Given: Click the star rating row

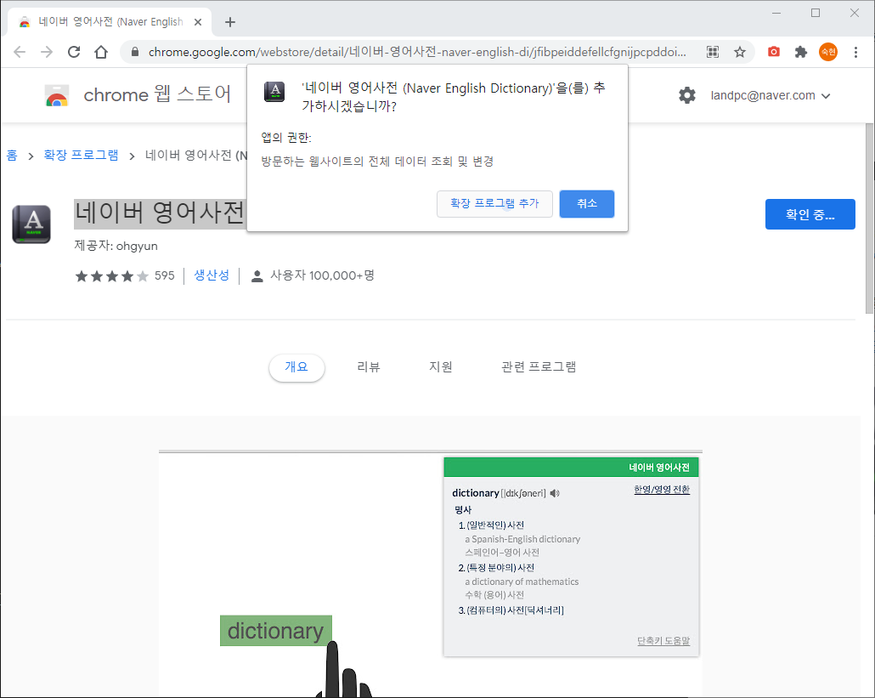Looking at the screenshot, I should (x=111, y=275).
